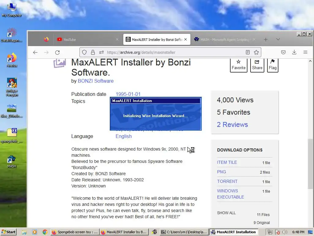Open the file explorer quick launch icon
Screen dimensions: 314x236
point(24,232)
